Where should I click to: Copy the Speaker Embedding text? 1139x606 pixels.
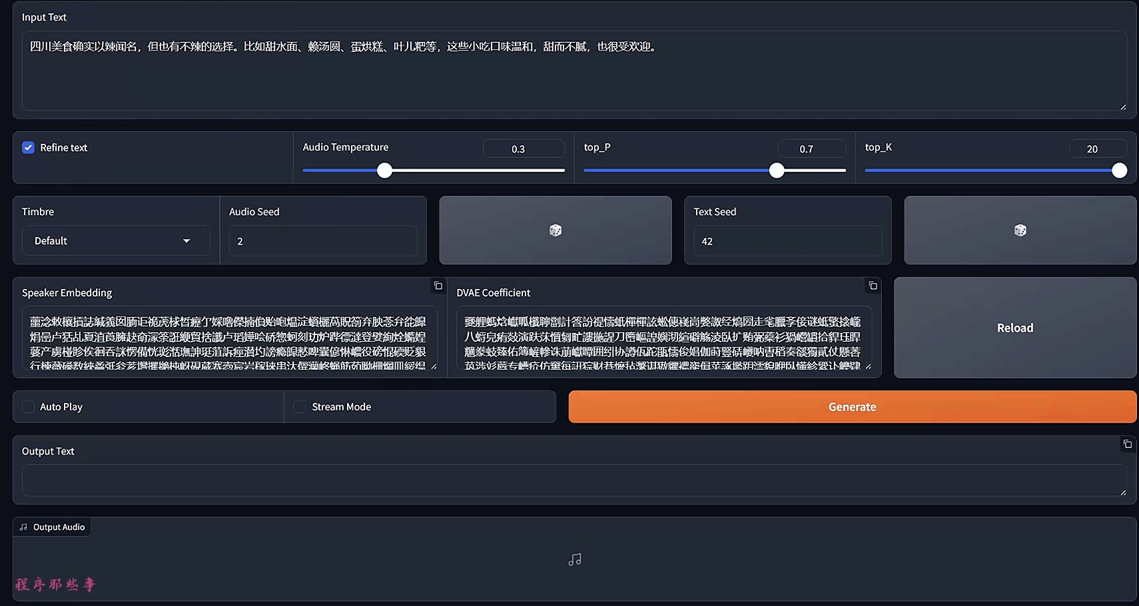(x=438, y=286)
